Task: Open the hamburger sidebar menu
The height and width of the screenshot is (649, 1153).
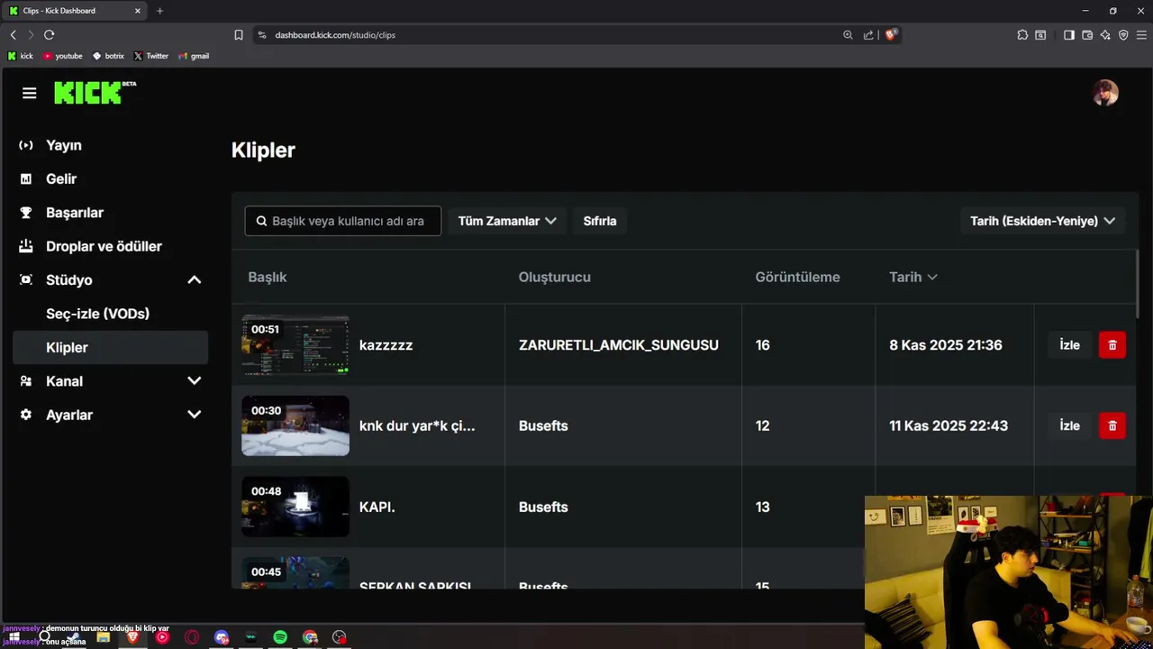Action: pos(30,93)
